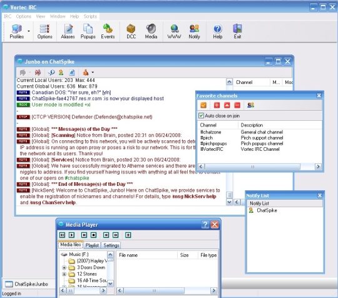Click the Size column header in Media Player
The image size is (338, 298).
point(188,255)
